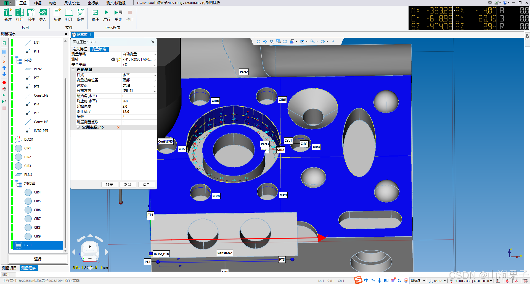Open the 测头/校验规 ribbon tab
Image resolution: width=530 pixels, height=284 pixels.
pyautogui.click(x=116, y=3)
